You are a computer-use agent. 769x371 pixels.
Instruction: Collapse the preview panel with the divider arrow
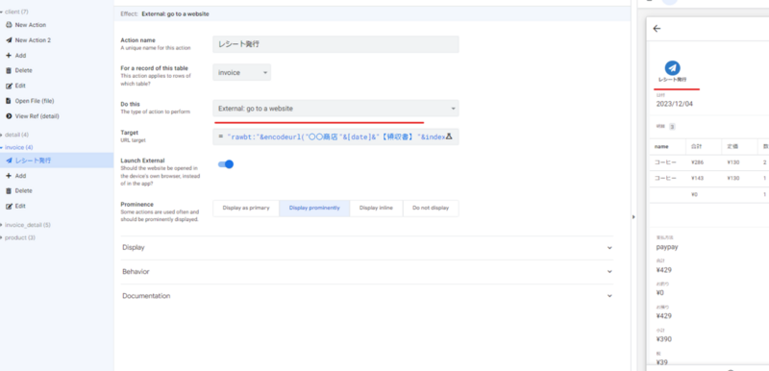[633, 216]
